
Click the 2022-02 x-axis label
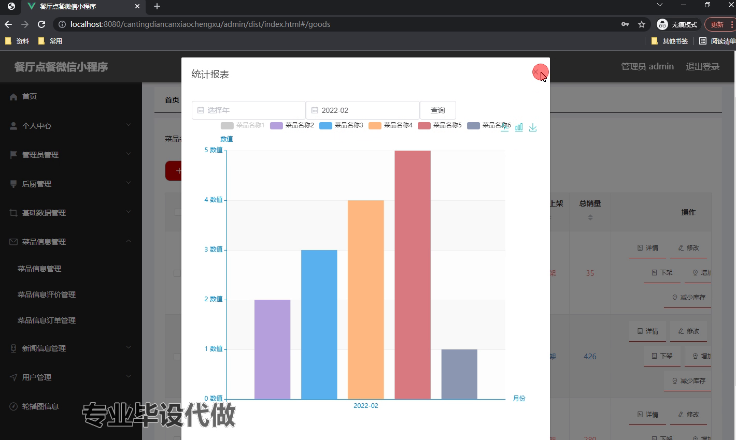[366, 406]
